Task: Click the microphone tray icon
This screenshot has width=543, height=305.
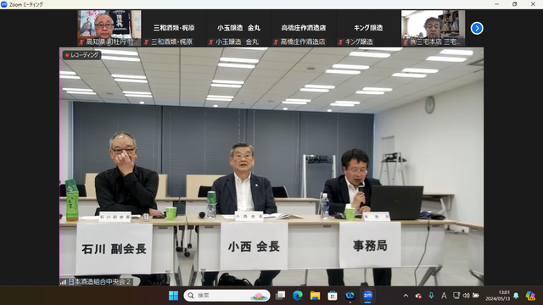Action: [x=431, y=296]
